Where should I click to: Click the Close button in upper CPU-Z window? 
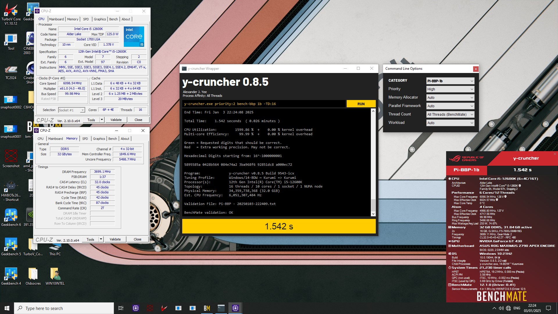pyautogui.click(x=138, y=120)
